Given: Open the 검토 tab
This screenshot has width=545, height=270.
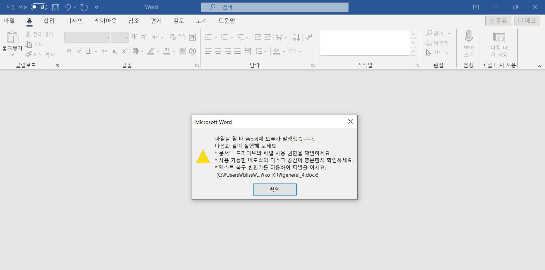Looking at the screenshot, I should pos(179,21).
